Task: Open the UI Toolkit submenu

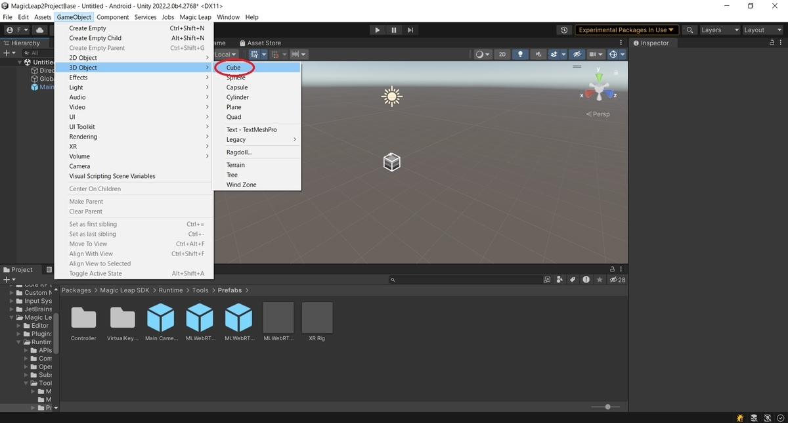Action: pyautogui.click(x=134, y=127)
